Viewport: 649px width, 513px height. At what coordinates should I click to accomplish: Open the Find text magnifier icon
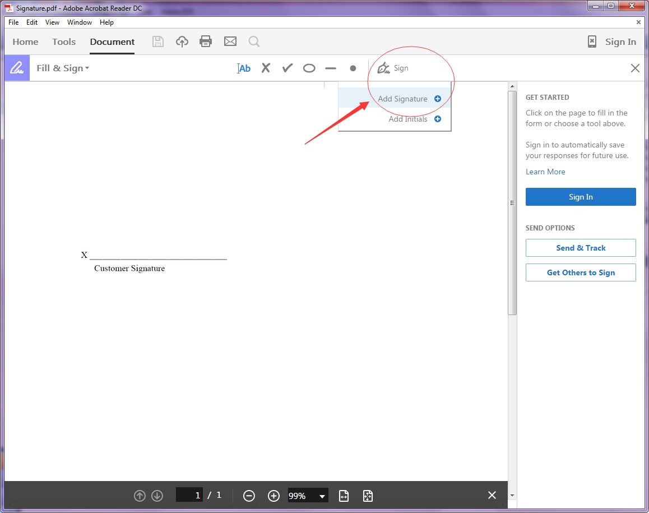click(254, 41)
